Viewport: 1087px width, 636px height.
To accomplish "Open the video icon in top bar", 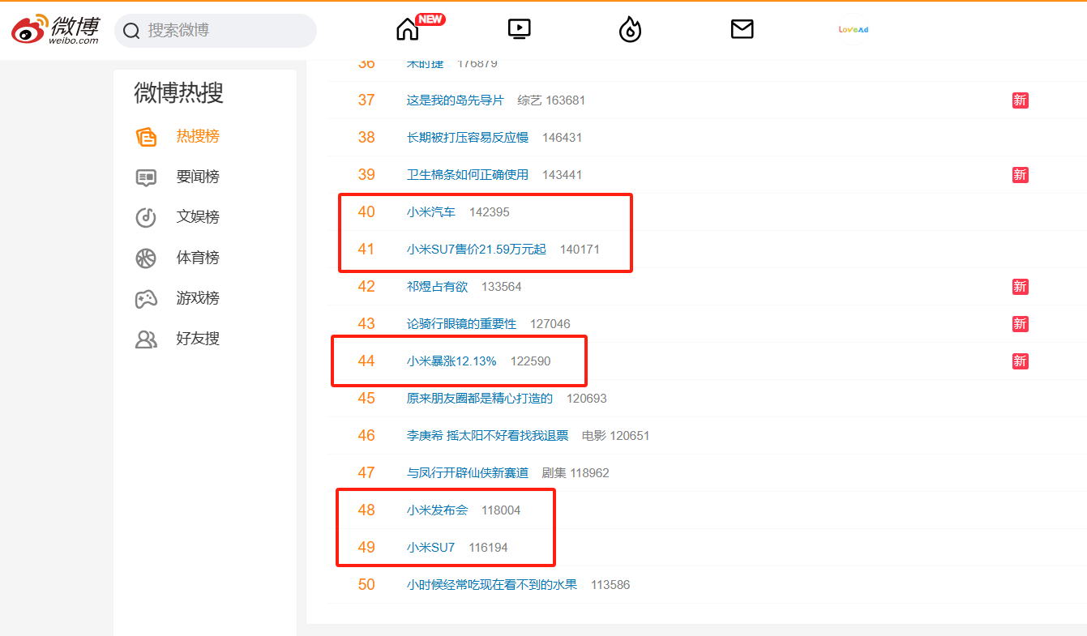I will pos(519,30).
